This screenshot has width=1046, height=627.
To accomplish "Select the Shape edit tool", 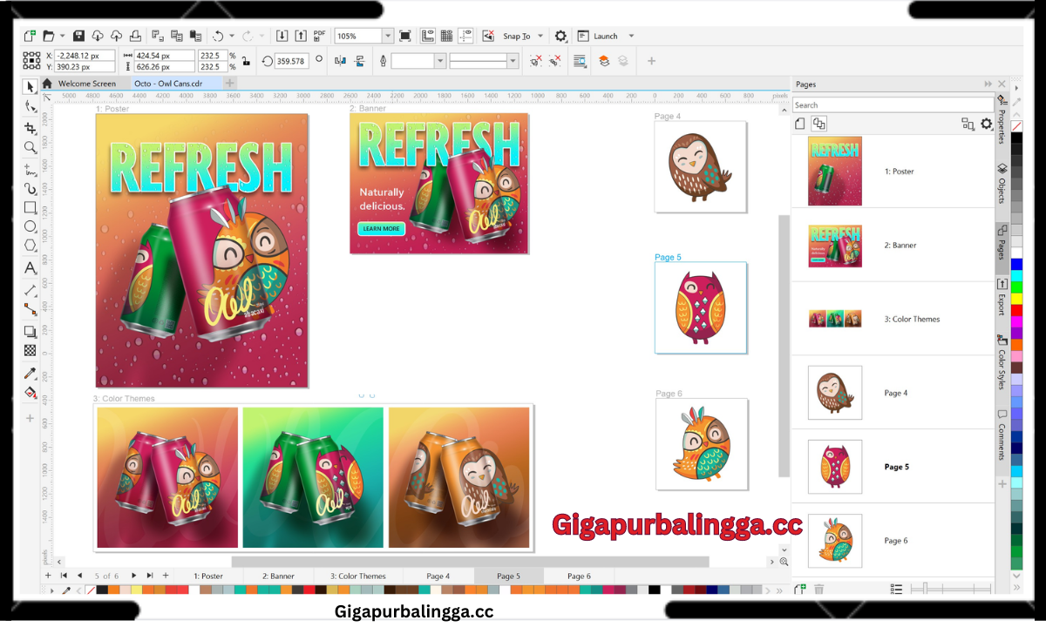I will [31, 106].
